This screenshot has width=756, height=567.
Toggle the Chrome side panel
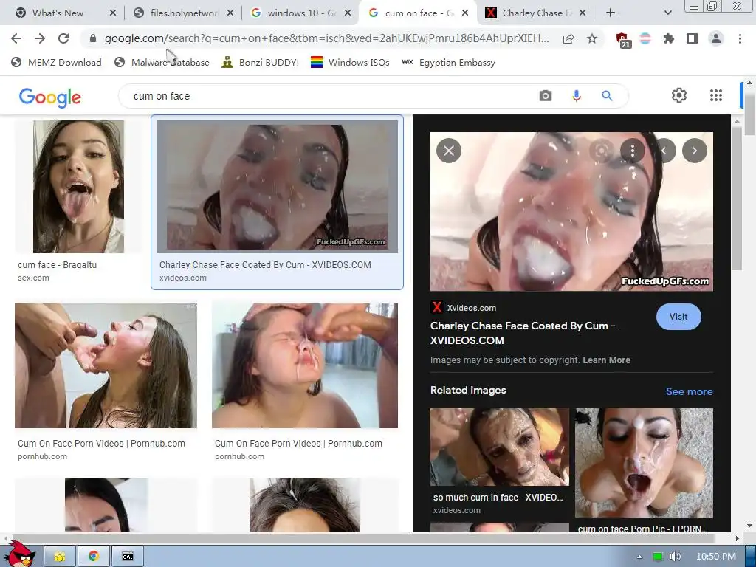pos(693,38)
